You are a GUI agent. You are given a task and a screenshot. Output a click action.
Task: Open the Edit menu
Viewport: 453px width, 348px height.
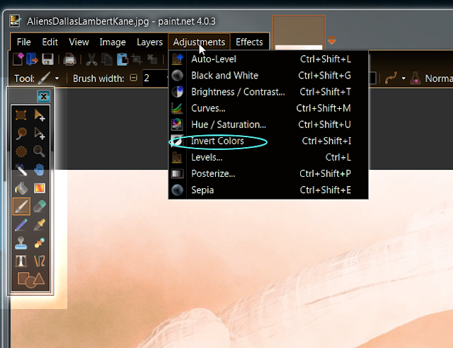[50, 42]
